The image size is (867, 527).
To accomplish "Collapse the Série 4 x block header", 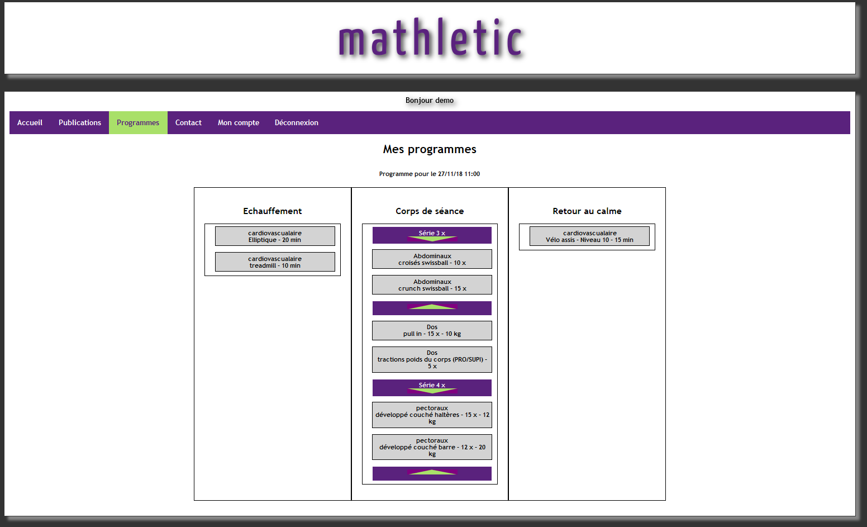I will click(432, 387).
